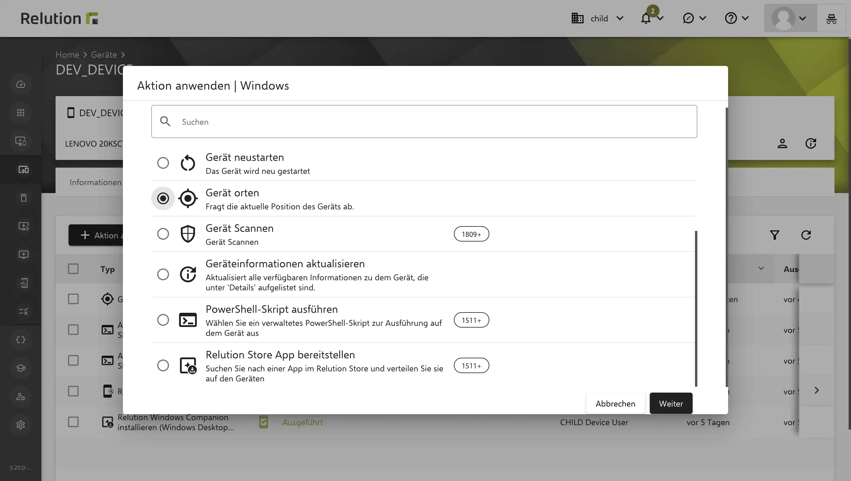Toggle checkbox in the Relution Windows Companion row
The height and width of the screenshot is (481, 851).
(73, 422)
